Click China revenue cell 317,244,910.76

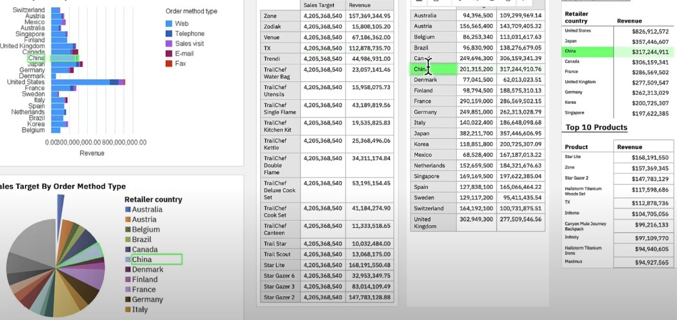pos(520,69)
